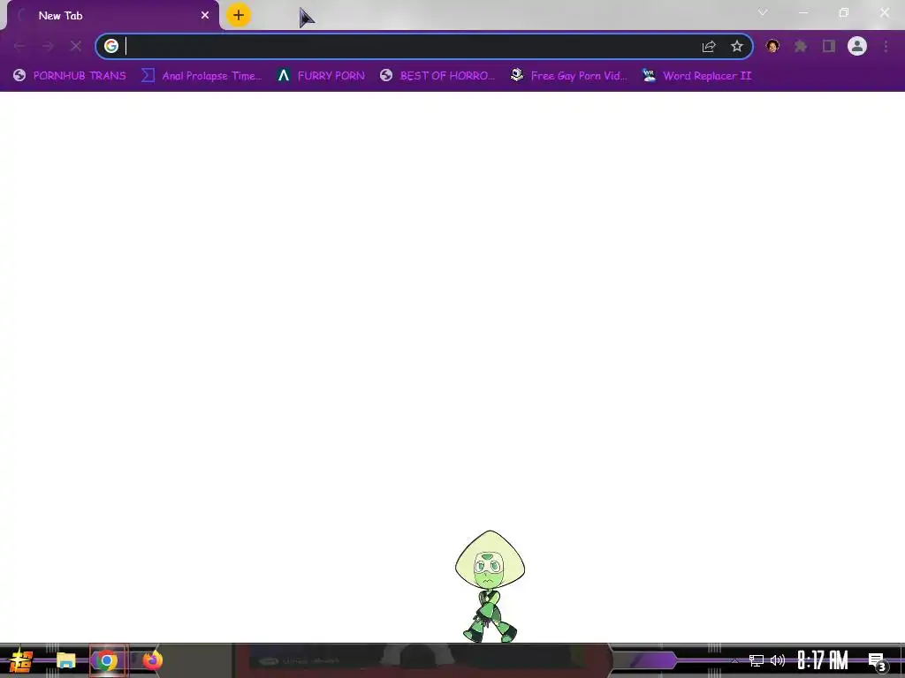Open the Free Gay... Vid bookmark
Screen dimensions: 905x678
click(568, 76)
